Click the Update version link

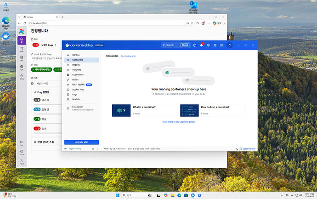(248, 149)
